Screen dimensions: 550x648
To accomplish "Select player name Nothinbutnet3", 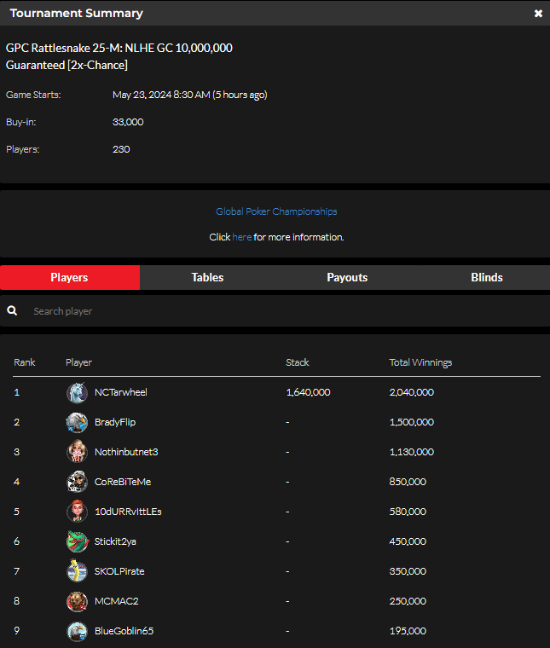I will point(126,452).
